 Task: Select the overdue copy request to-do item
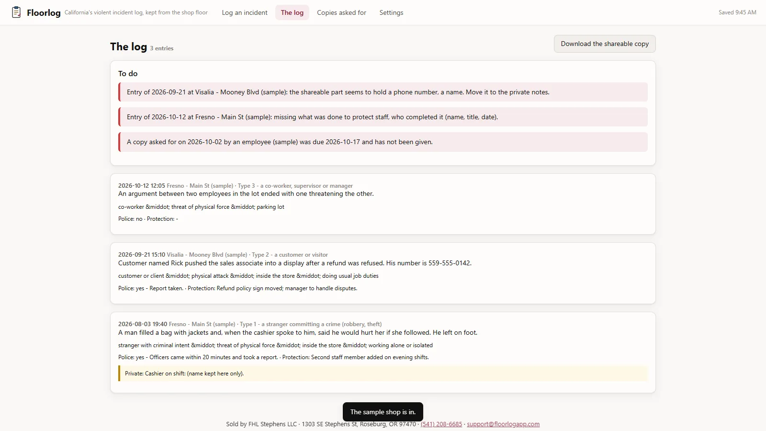(x=383, y=142)
